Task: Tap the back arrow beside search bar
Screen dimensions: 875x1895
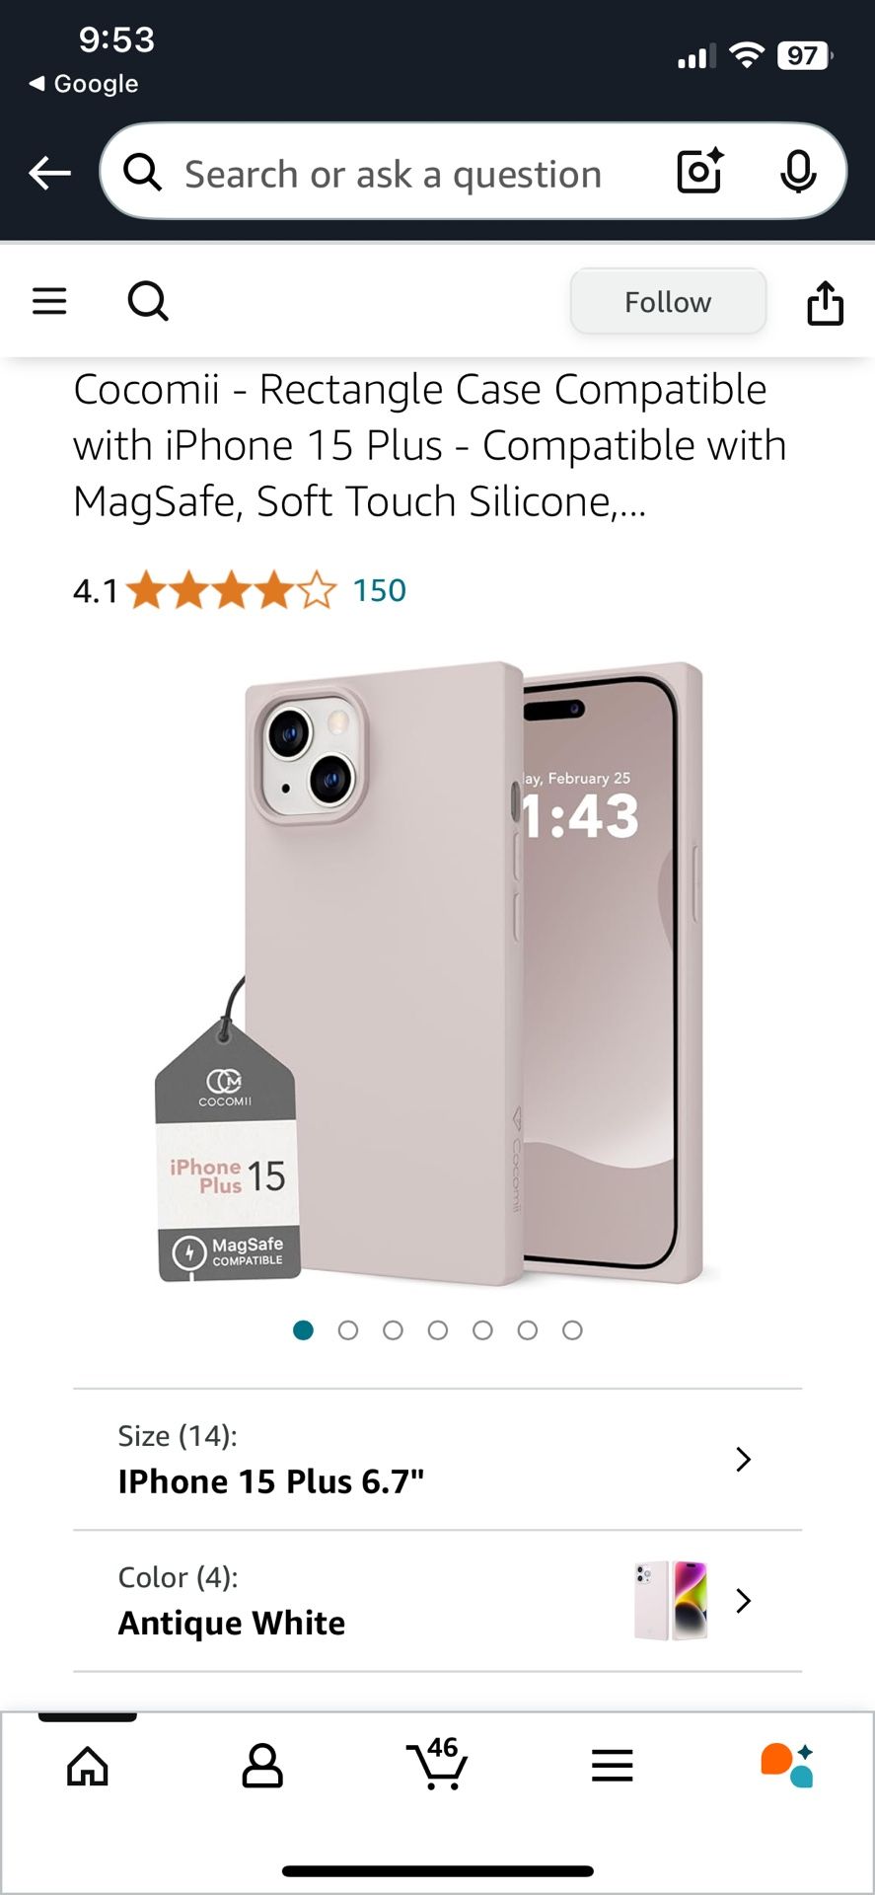Action: 49,174
